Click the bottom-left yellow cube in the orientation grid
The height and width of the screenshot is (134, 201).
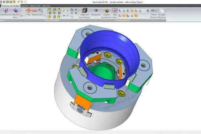point(50,17)
